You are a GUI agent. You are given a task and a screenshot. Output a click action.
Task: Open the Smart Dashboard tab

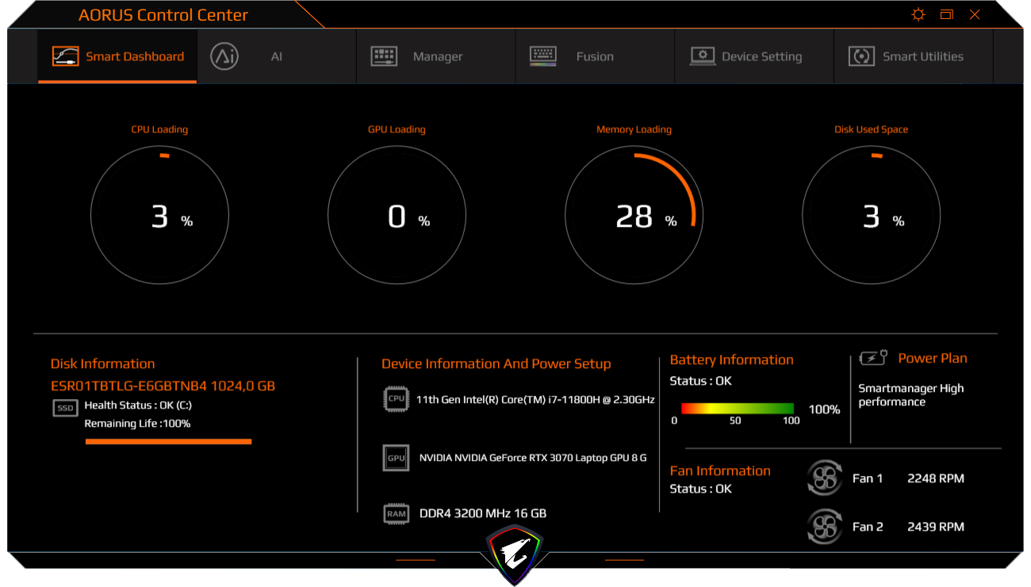[x=117, y=56]
